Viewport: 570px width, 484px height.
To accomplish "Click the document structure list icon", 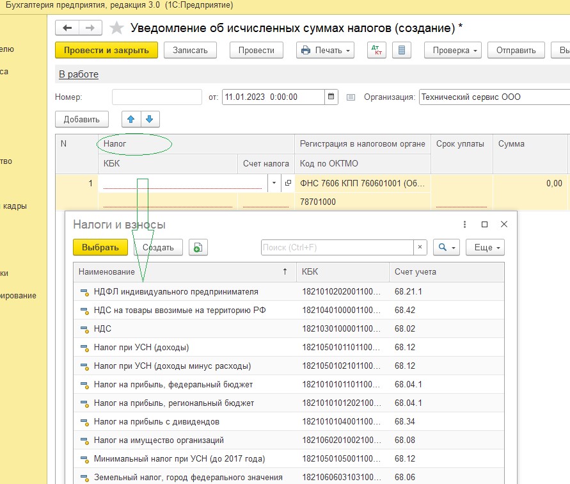I will pyautogui.click(x=401, y=50).
